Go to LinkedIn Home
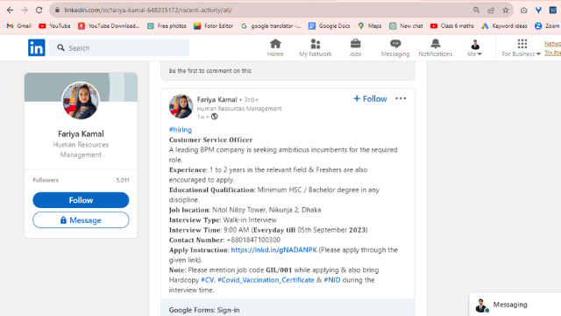This screenshot has height=316, width=561. tap(275, 47)
